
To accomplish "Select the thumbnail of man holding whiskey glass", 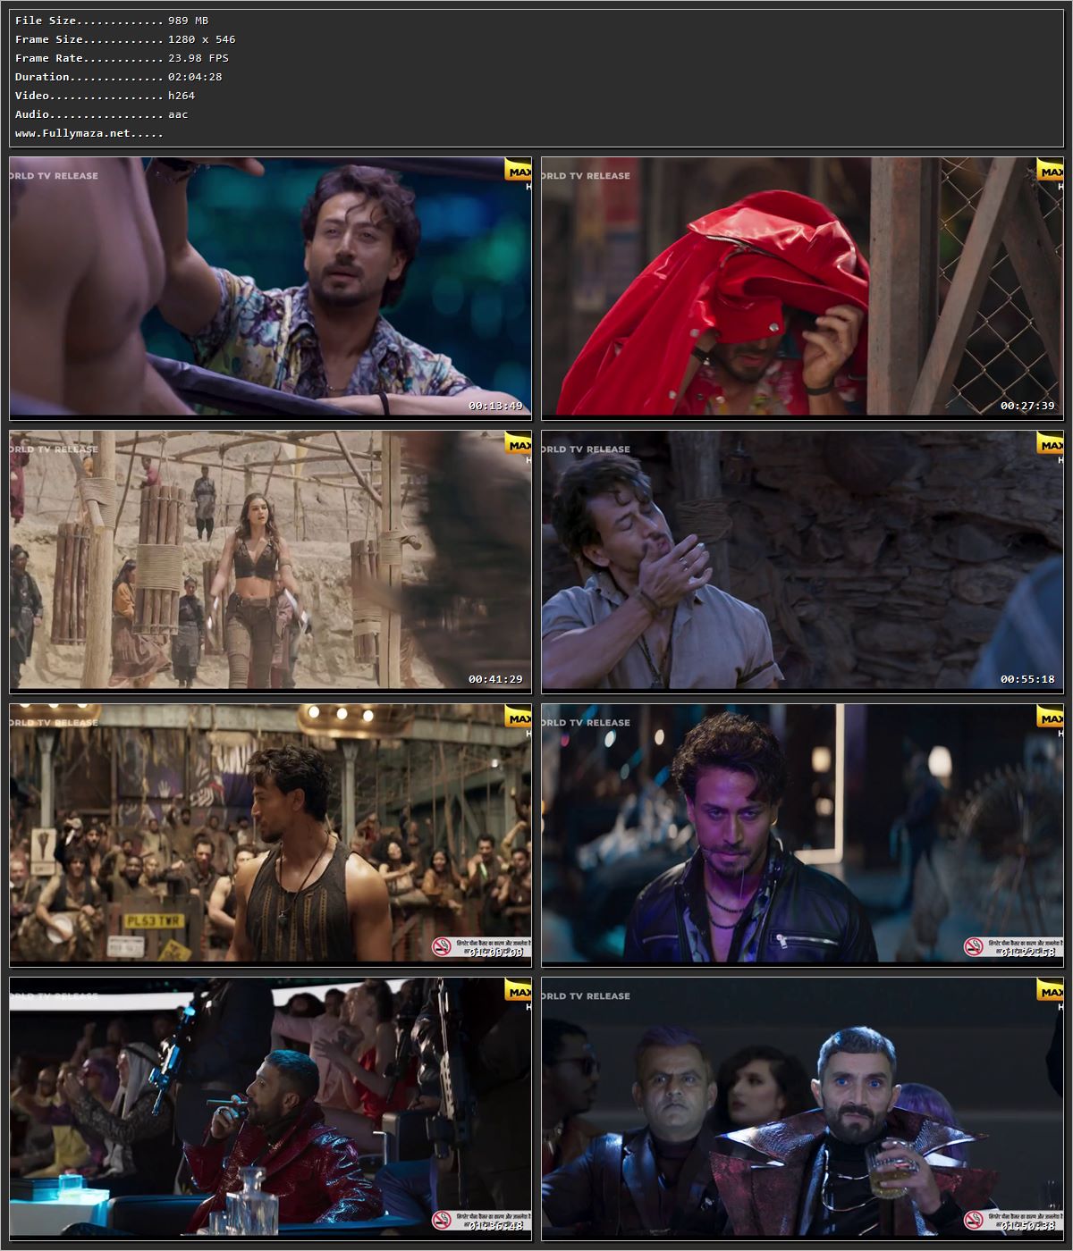I will pos(802,1108).
